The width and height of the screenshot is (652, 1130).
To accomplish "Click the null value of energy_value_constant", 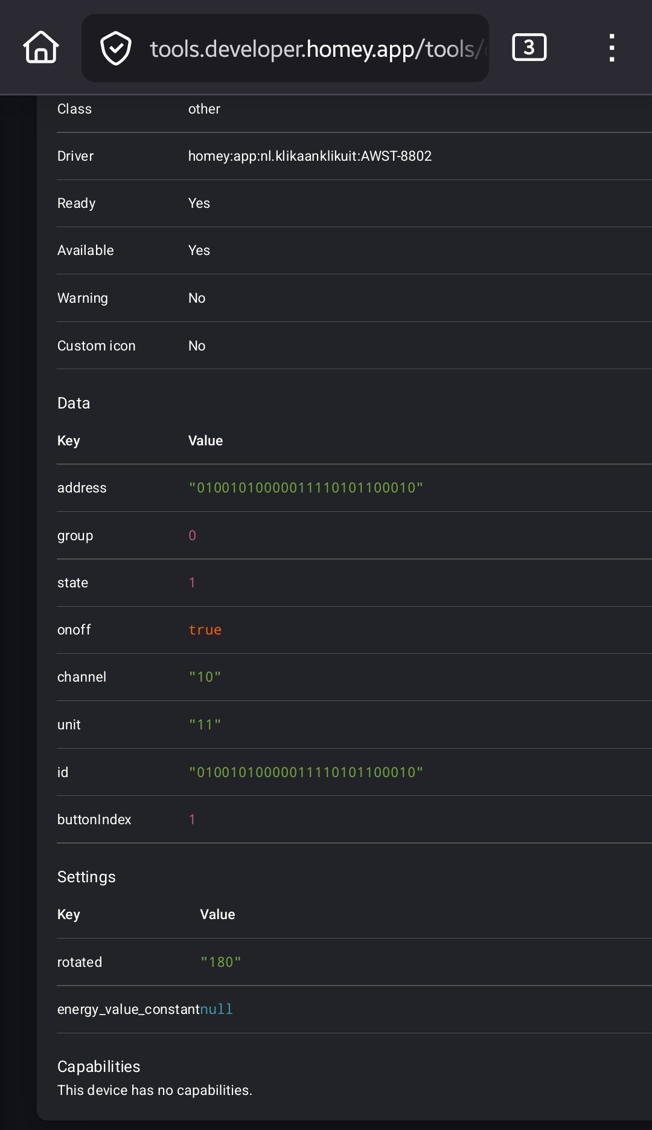I will tap(216, 1009).
